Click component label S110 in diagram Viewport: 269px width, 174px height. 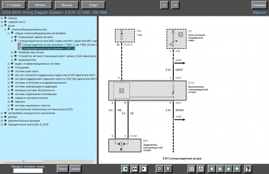coord(191,83)
